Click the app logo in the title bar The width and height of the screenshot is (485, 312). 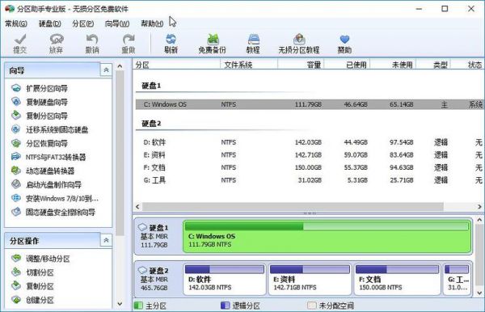point(9,9)
